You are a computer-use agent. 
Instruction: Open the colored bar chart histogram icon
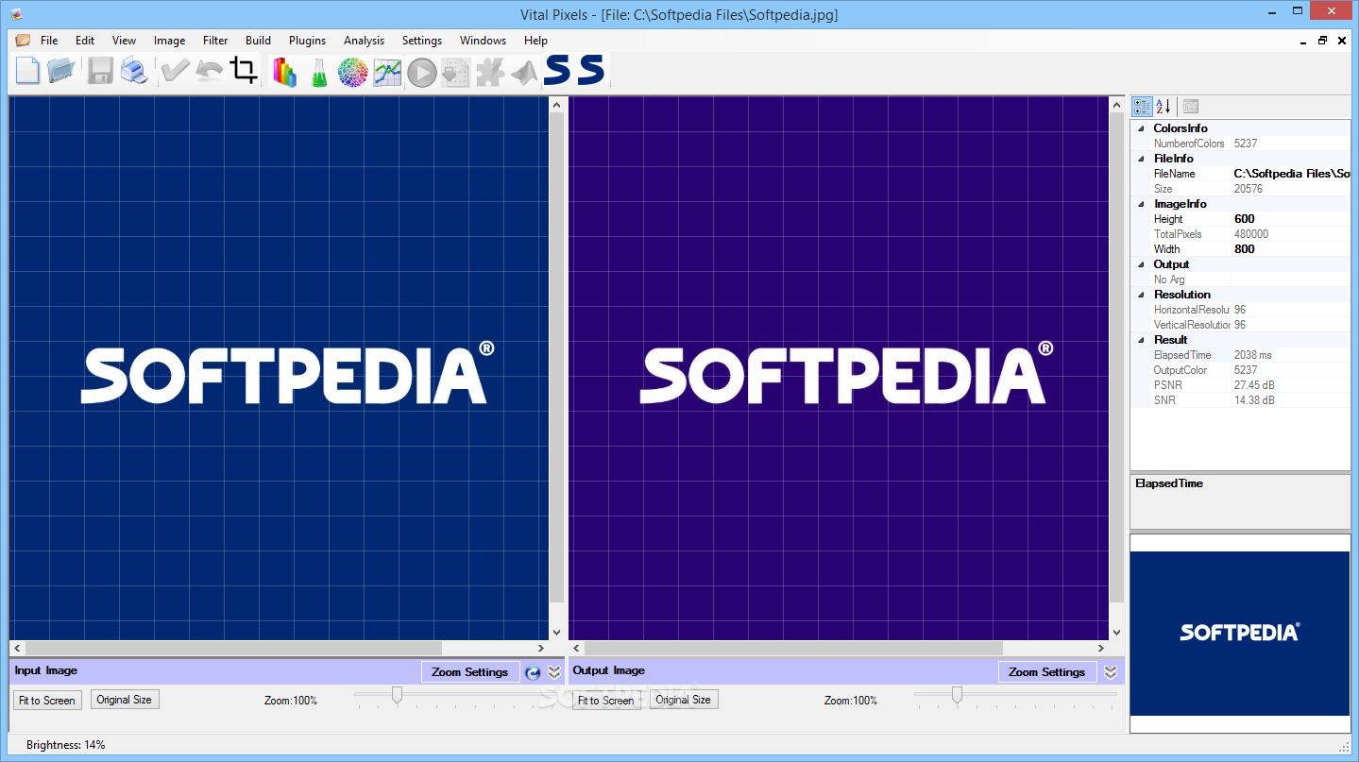pyautogui.click(x=284, y=72)
